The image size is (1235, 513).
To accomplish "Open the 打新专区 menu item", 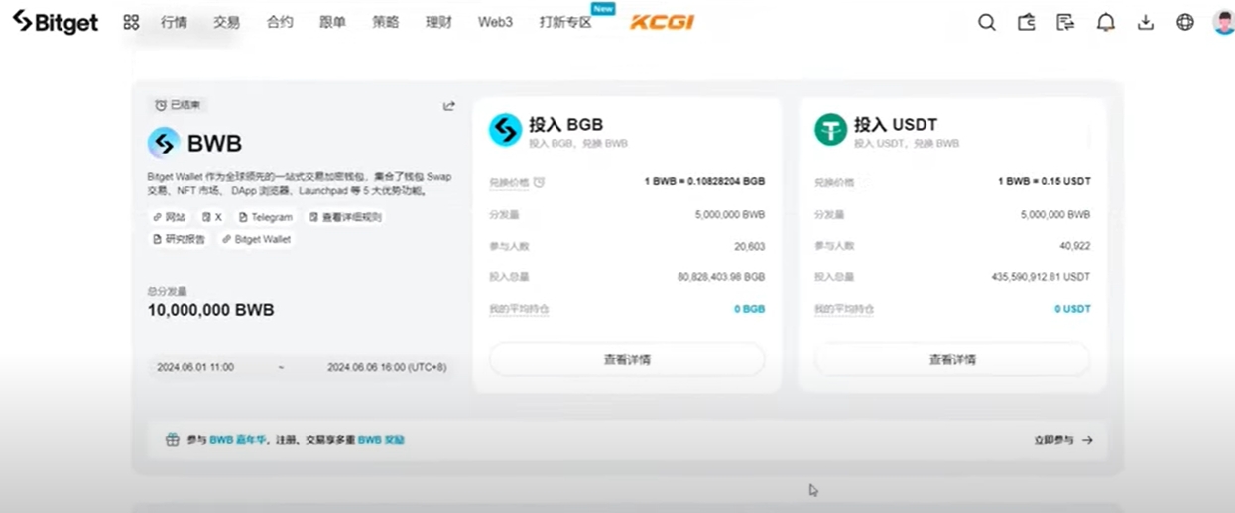I will tap(565, 22).
